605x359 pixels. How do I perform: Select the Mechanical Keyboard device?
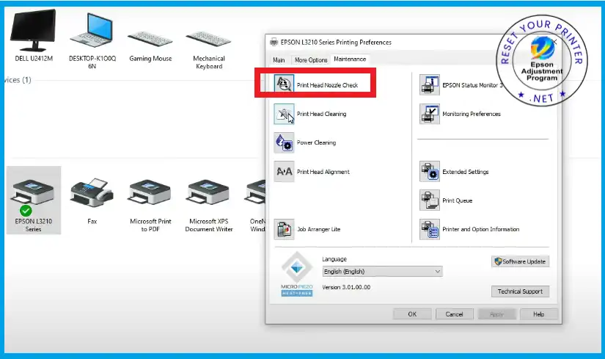click(209, 50)
